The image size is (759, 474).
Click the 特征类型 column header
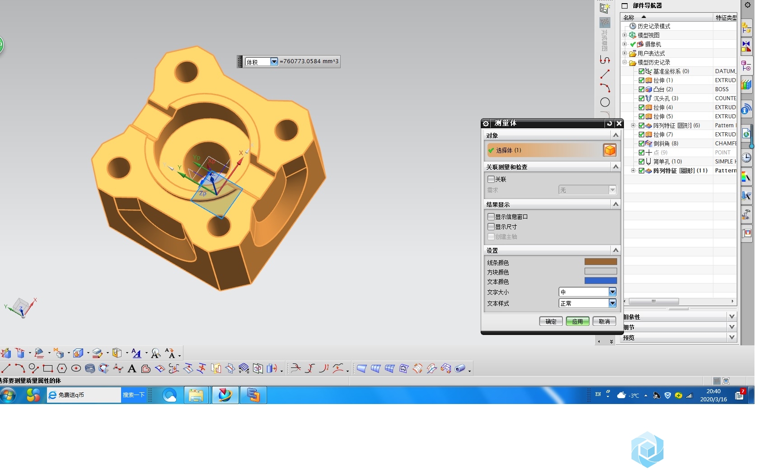tap(726, 17)
